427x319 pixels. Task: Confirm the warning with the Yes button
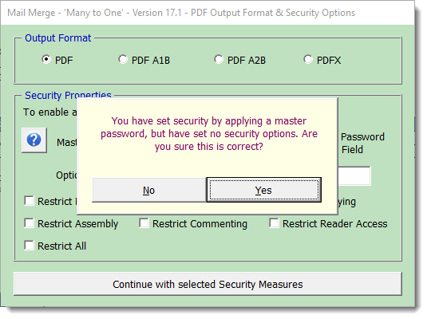click(264, 190)
